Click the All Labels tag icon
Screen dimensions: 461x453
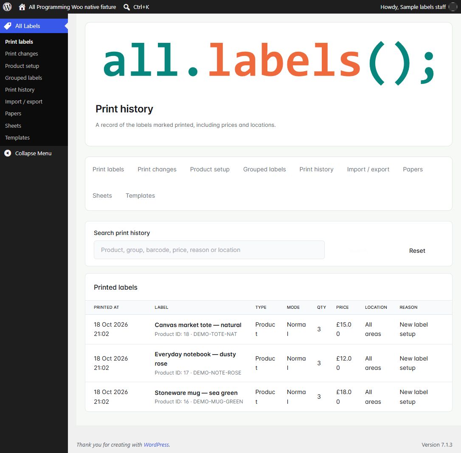[x=8, y=26]
